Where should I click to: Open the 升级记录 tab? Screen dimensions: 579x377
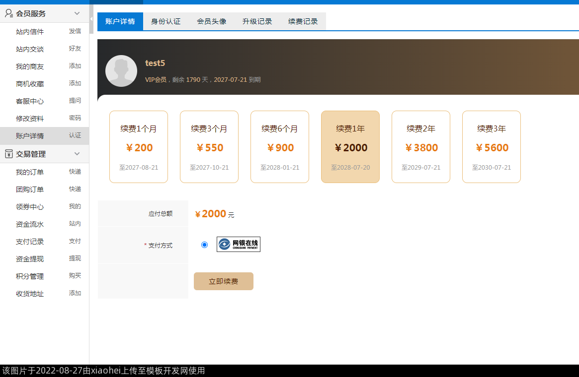[257, 21]
